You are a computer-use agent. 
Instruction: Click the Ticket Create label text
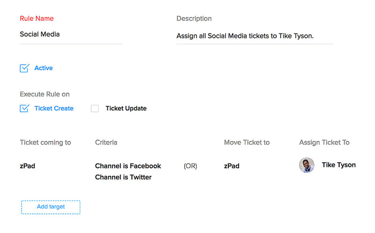tap(54, 108)
